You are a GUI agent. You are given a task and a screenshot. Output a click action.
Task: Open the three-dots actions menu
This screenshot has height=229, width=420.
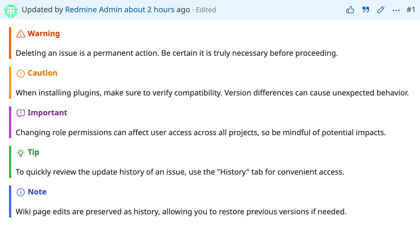[396, 10]
